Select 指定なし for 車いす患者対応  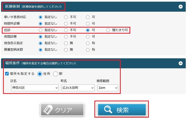click(x=41, y=17)
